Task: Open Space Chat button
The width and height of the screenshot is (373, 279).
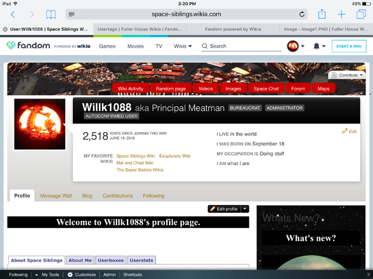Action: 266,88
